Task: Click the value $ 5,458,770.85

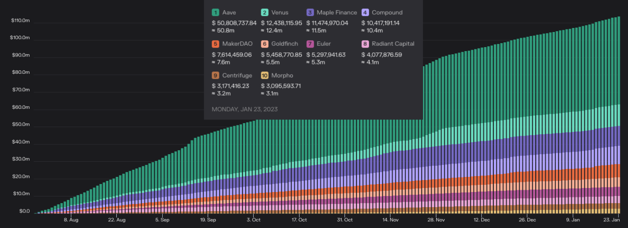Action: [281, 55]
